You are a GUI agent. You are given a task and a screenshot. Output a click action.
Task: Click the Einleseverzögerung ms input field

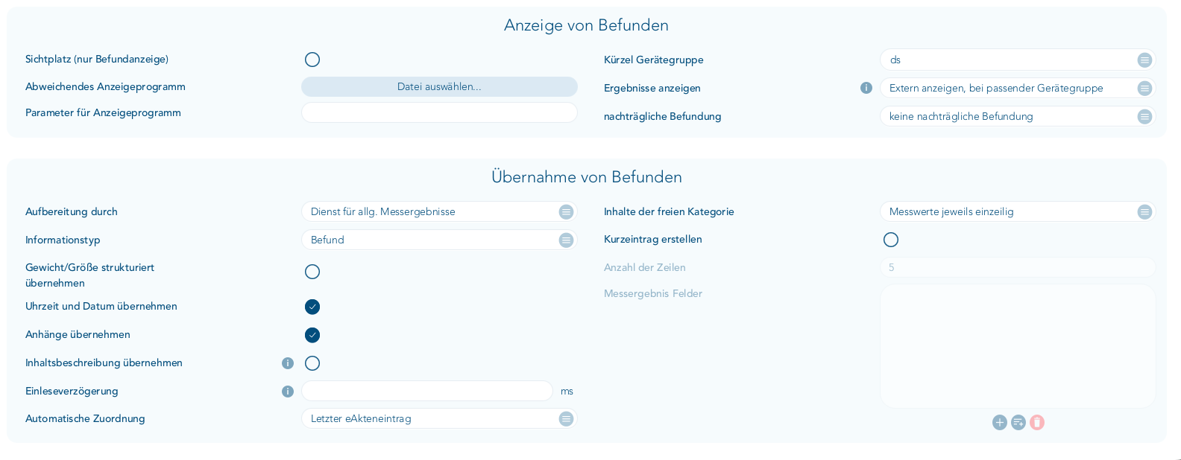(x=426, y=392)
